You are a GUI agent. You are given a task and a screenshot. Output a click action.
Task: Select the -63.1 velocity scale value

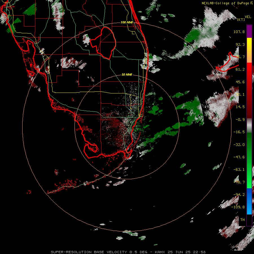point(239,170)
